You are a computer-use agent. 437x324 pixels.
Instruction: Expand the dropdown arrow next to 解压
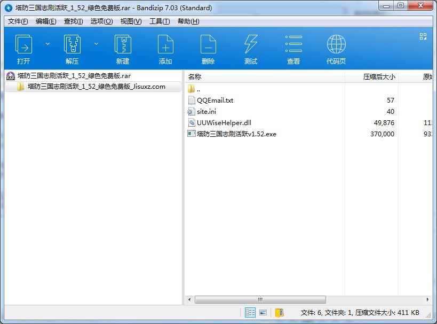point(96,44)
